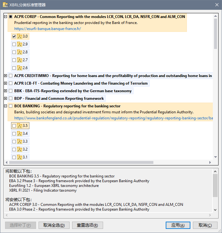Check the version 3.2 checkbox

(x=14, y=149)
